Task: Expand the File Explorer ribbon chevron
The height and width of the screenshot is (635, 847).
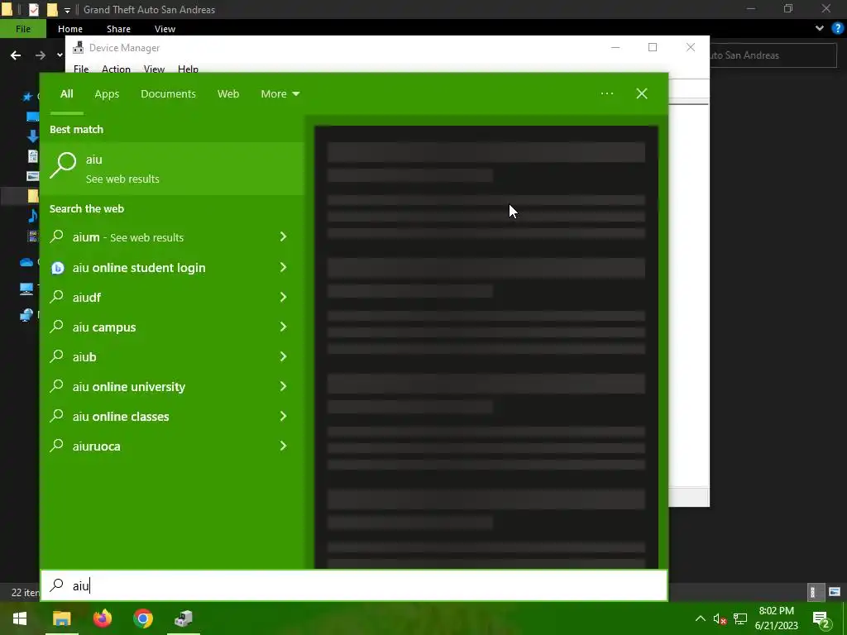Action: [x=820, y=28]
